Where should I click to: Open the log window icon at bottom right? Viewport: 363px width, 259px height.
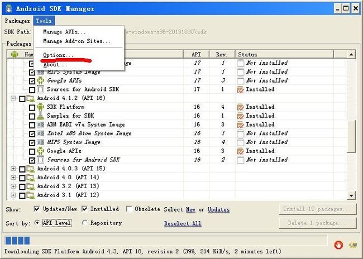353,245
